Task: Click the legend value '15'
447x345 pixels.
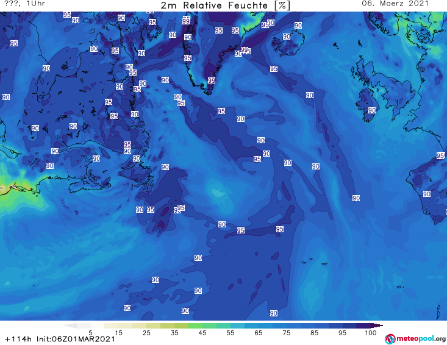Action: [x=118, y=333]
